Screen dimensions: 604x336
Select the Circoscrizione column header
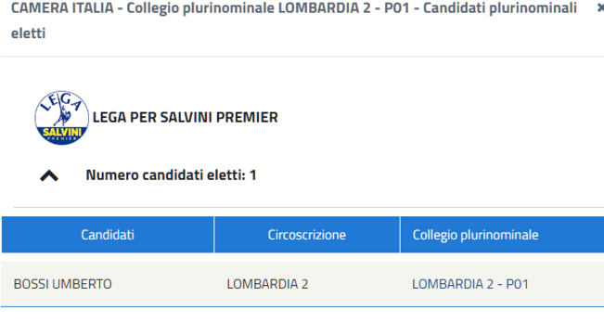point(307,235)
